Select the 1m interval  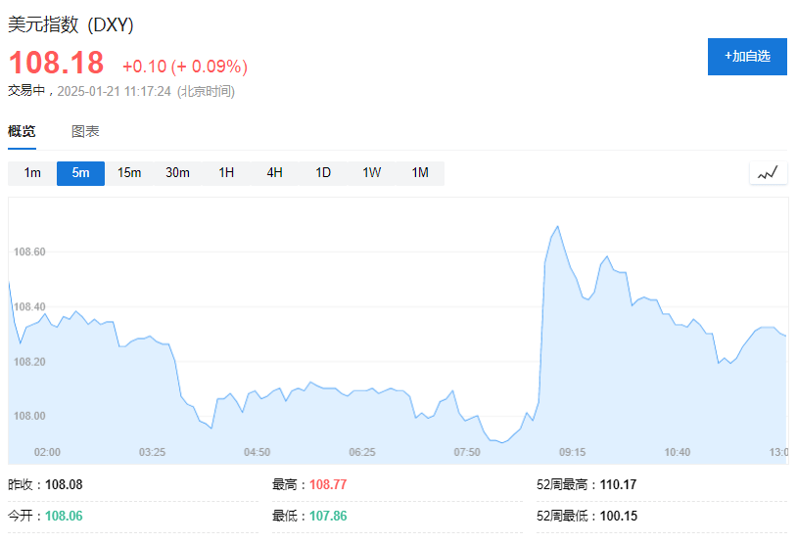32,173
